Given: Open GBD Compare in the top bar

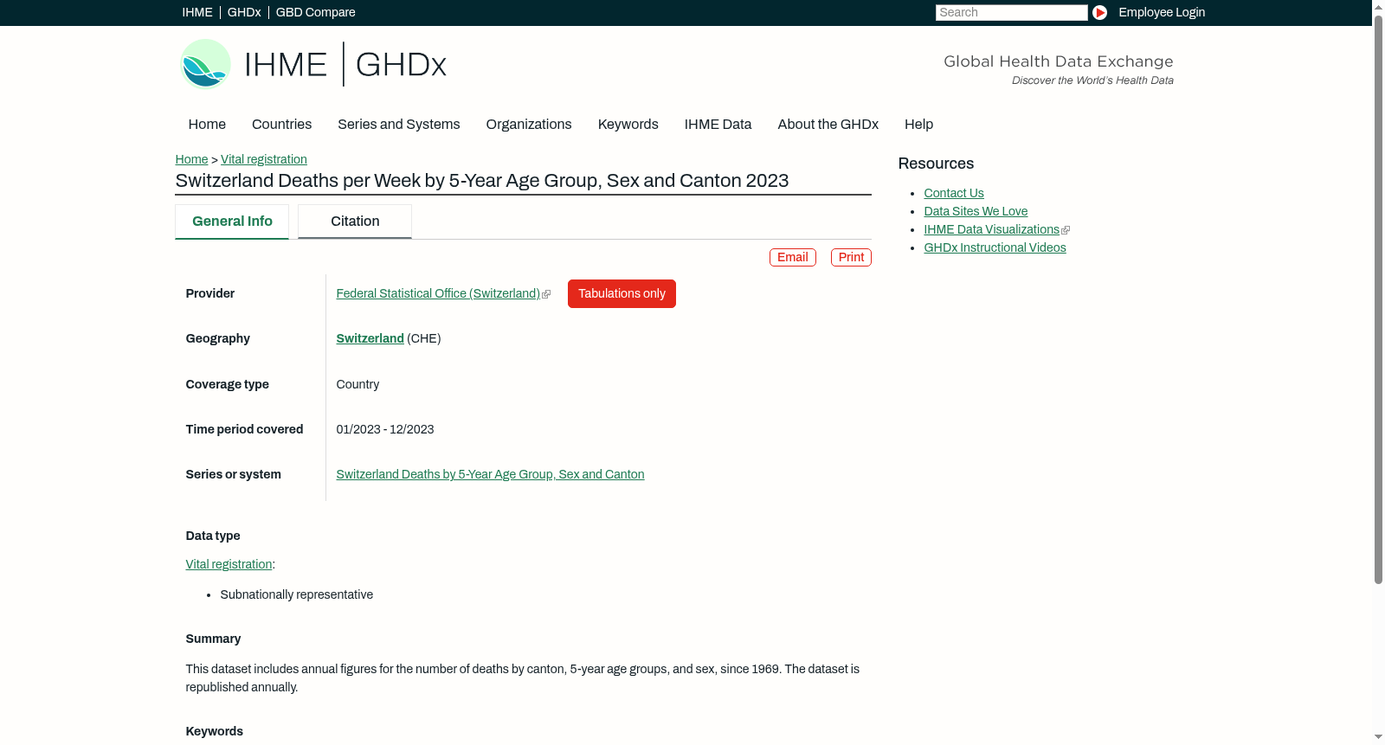Looking at the screenshot, I should pyautogui.click(x=315, y=12).
